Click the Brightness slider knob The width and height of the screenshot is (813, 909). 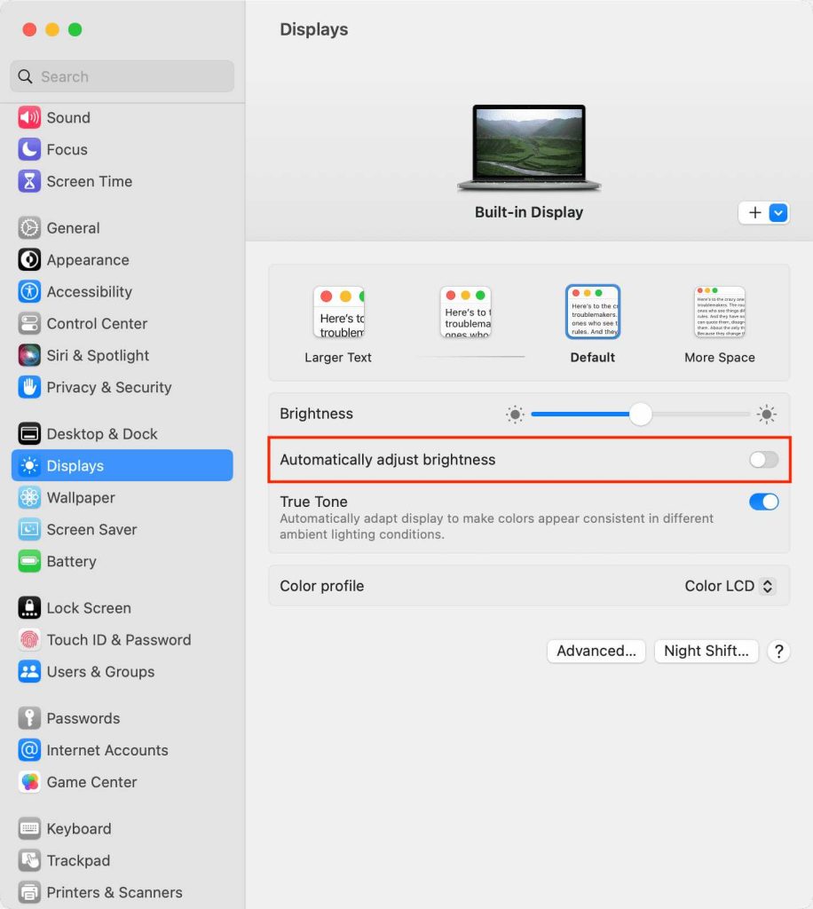[640, 414]
